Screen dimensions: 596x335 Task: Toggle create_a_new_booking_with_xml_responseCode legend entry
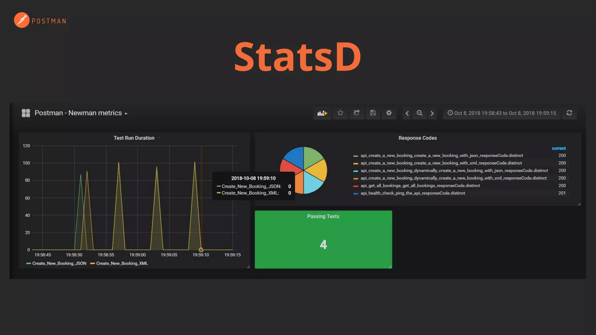(441, 163)
